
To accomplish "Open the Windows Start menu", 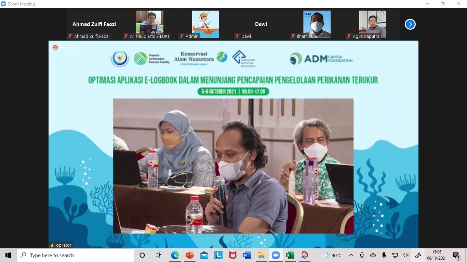I will [8, 255].
